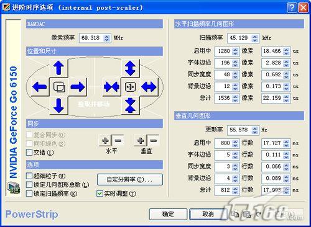Viewport: 311px width, 227px height.
Task: Shift screen position left with left arrow
Action: click(x=40, y=87)
